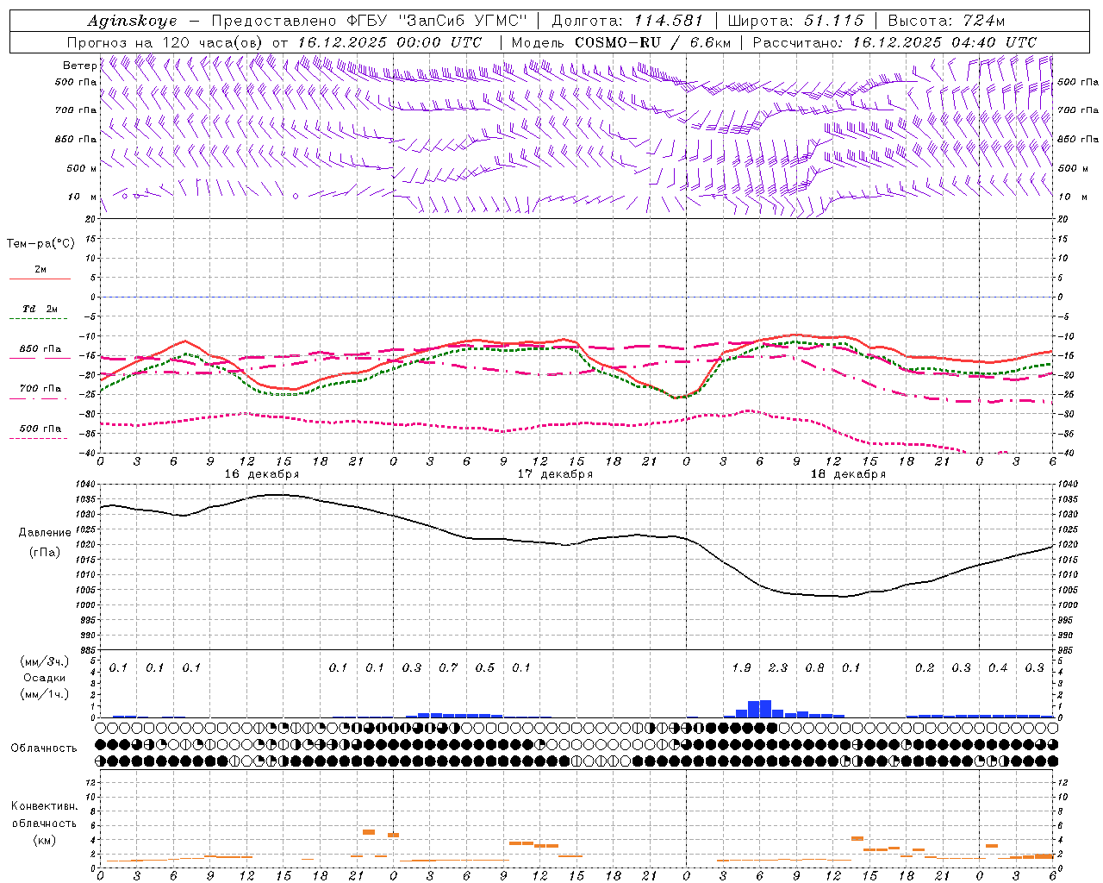Click the 17 декабря date label
This screenshot has height=883, width=1103.
555,474
